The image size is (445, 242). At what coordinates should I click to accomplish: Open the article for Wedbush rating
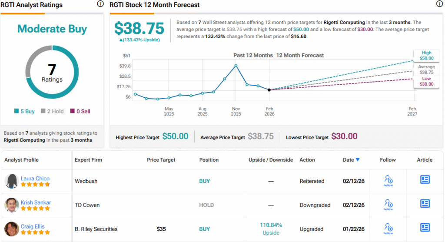pyautogui.click(x=425, y=180)
